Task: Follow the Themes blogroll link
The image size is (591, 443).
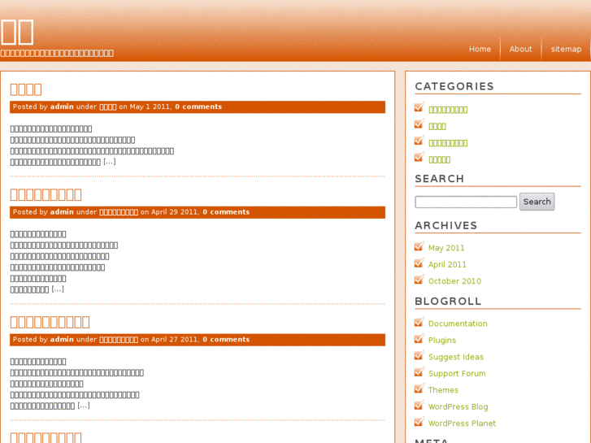Action: [x=443, y=390]
